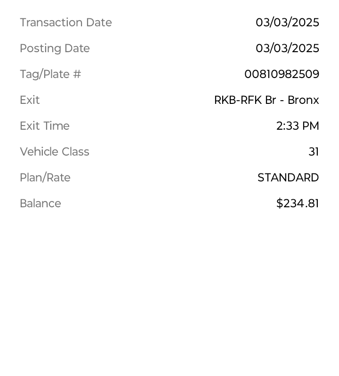The height and width of the screenshot is (376, 339).
Task: Select the posting date value 03/03/2025
Action: click(287, 48)
